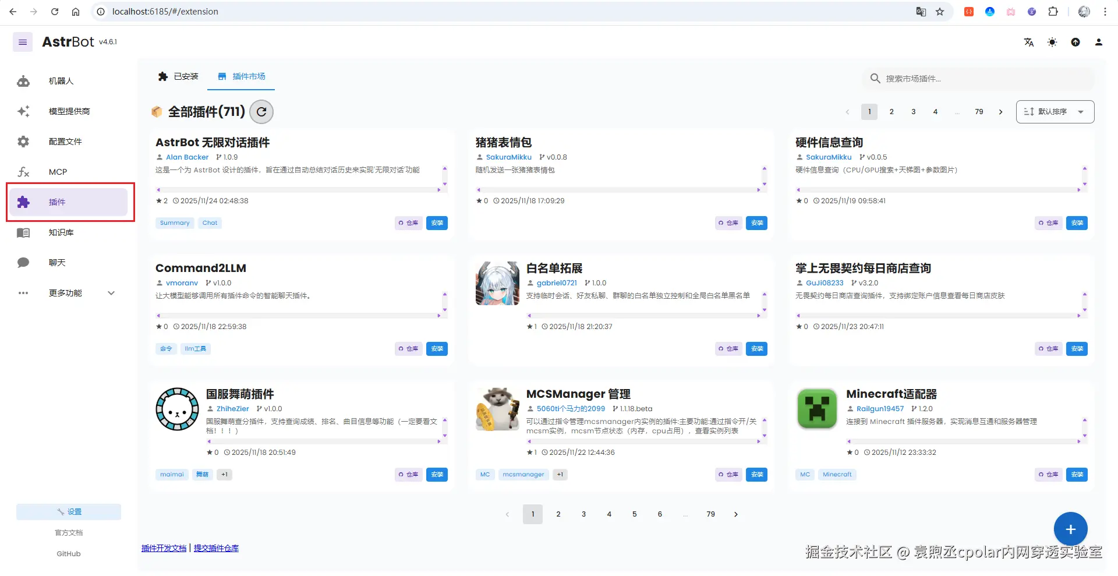Install the AstrBot 无限对话插件 plugin
The height and width of the screenshot is (576, 1118).
(437, 223)
